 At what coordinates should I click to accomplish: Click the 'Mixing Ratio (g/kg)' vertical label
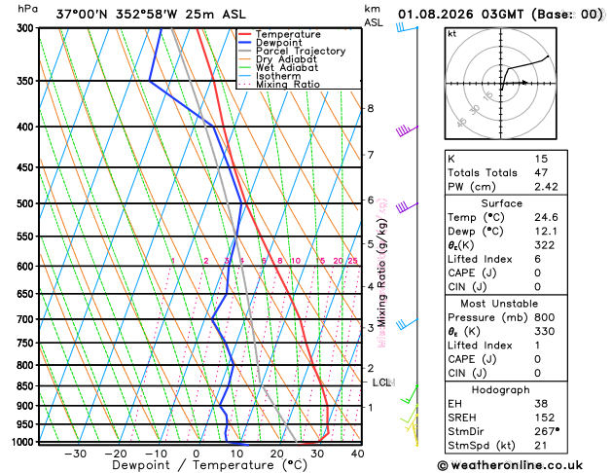pyautogui.click(x=381, y=272)
